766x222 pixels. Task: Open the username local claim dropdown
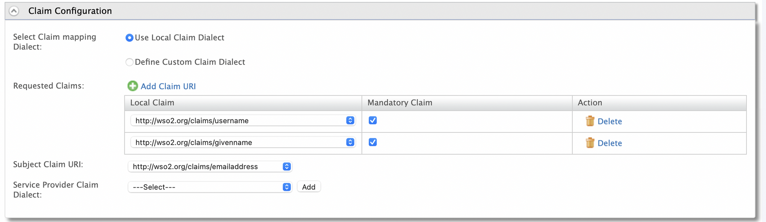[243, 121]
